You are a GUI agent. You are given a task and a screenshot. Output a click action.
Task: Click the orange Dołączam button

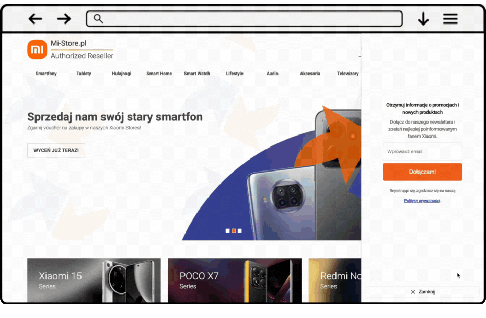coord(422,172)
